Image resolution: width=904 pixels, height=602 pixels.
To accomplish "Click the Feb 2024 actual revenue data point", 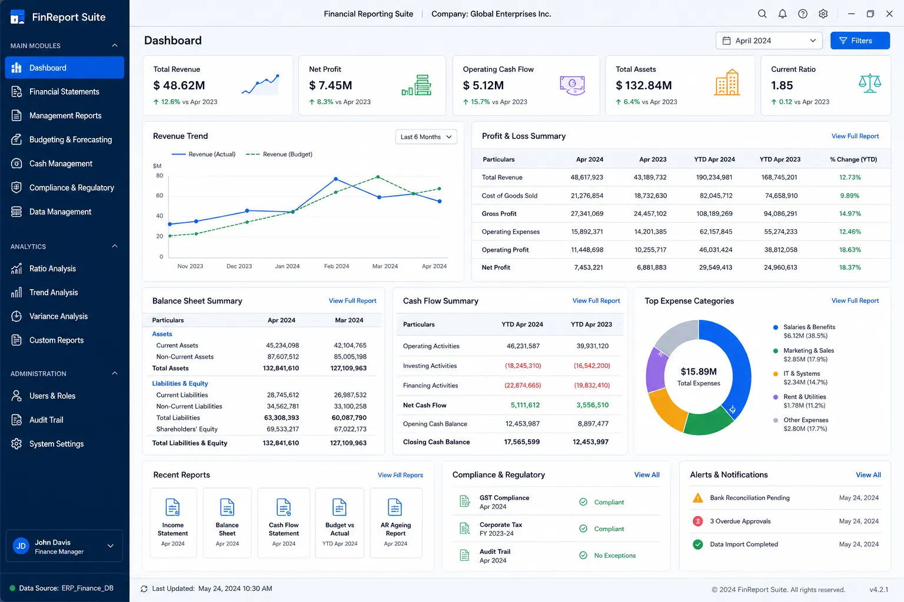I will [335, 179].
